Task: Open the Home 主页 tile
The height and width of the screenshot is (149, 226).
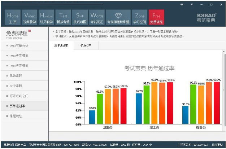Action: click(13, 17)
